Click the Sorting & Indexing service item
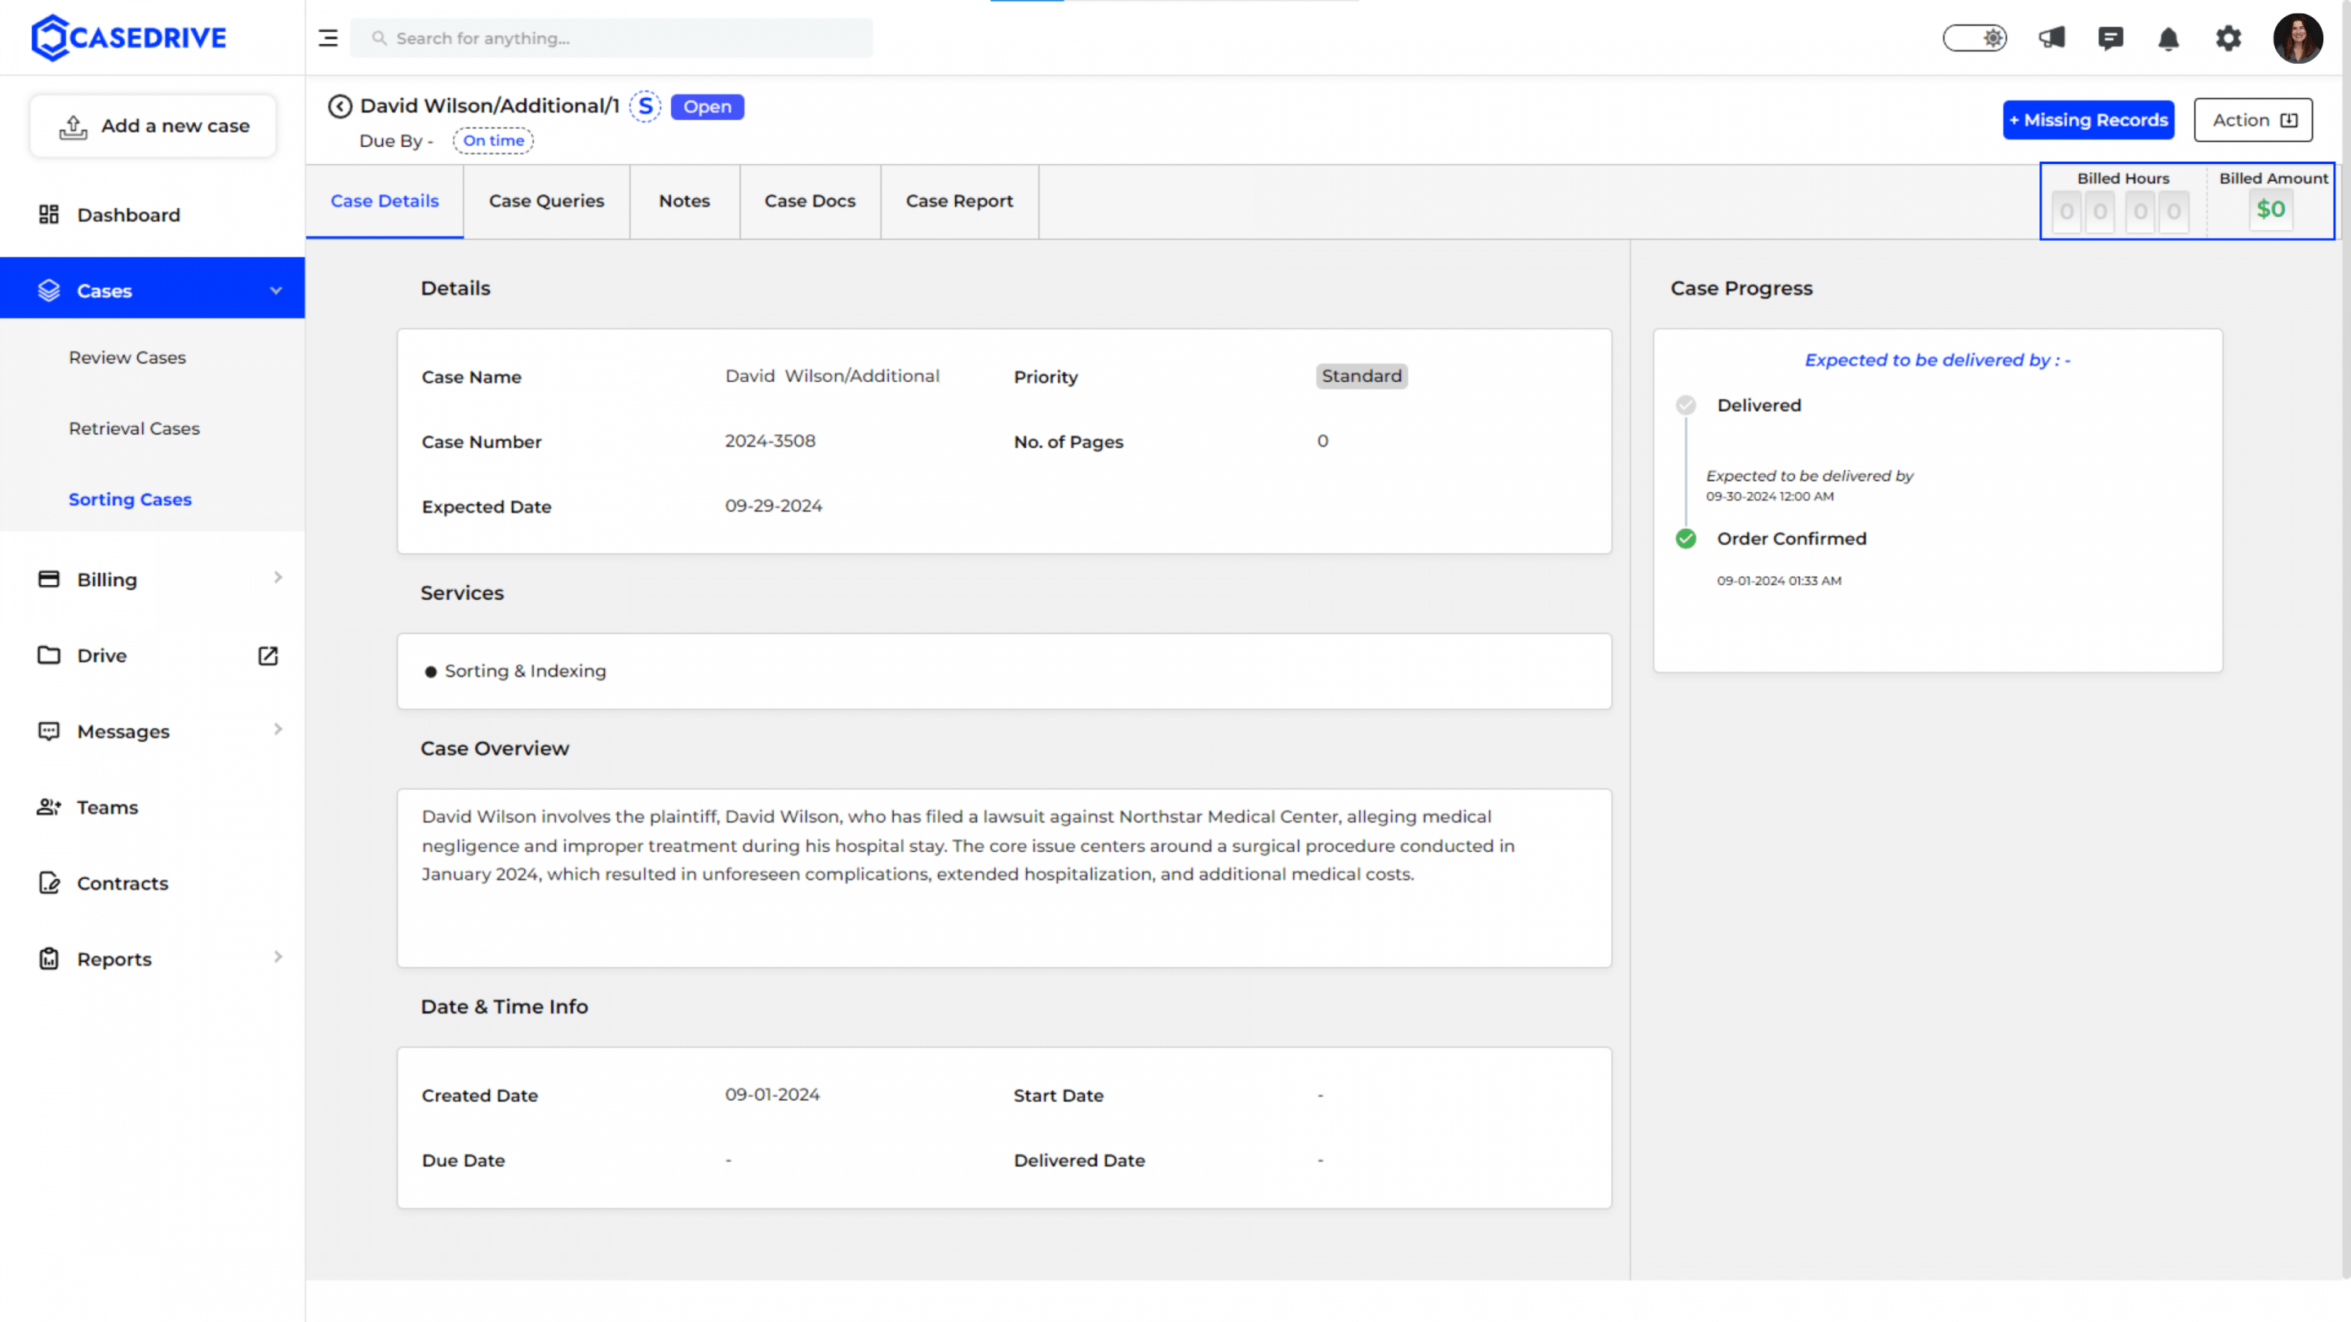 click(525, 671)
